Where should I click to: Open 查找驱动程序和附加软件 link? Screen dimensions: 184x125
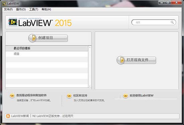tap(31, 95)
